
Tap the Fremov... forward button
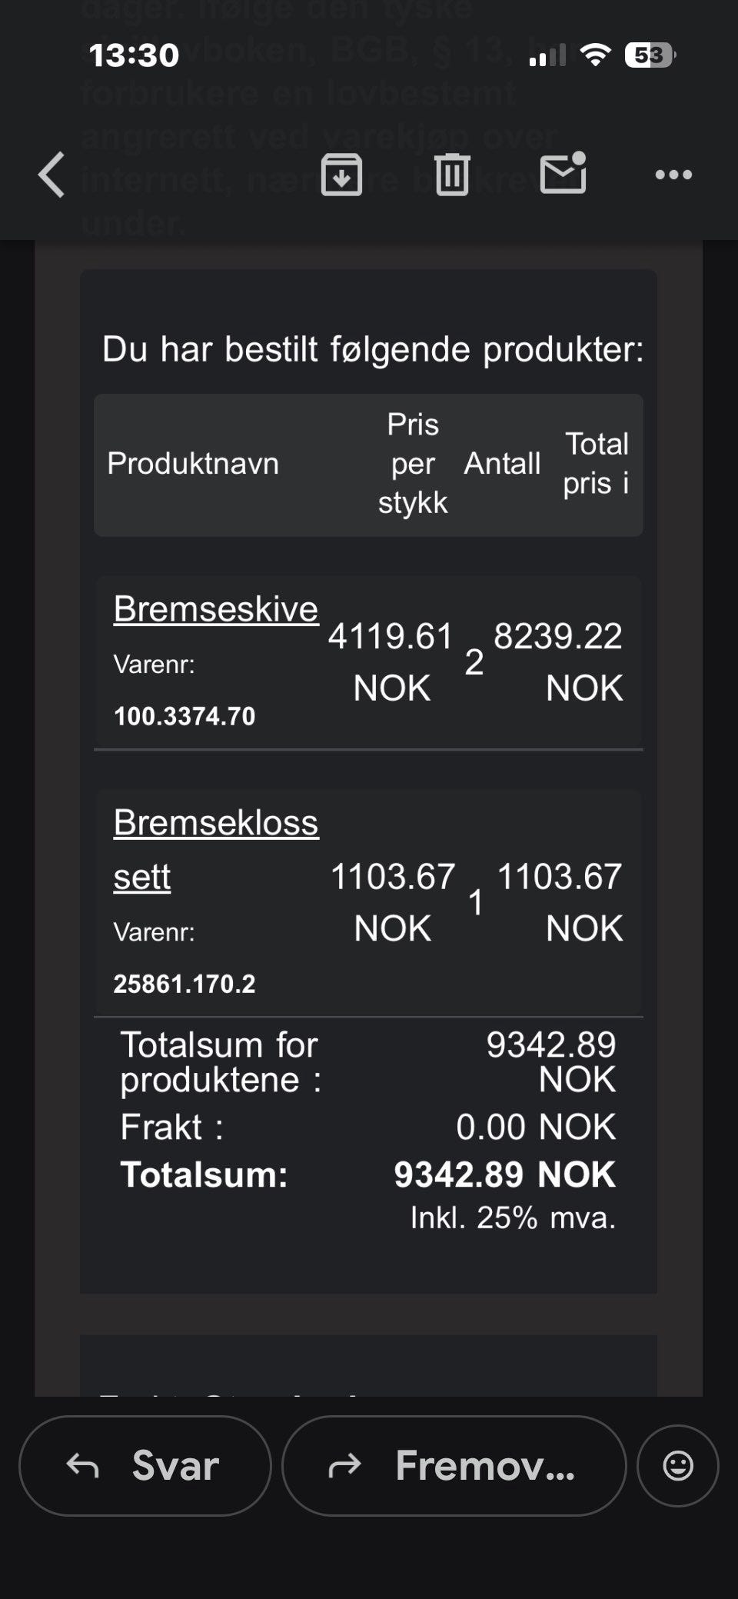pos(454,1465)
